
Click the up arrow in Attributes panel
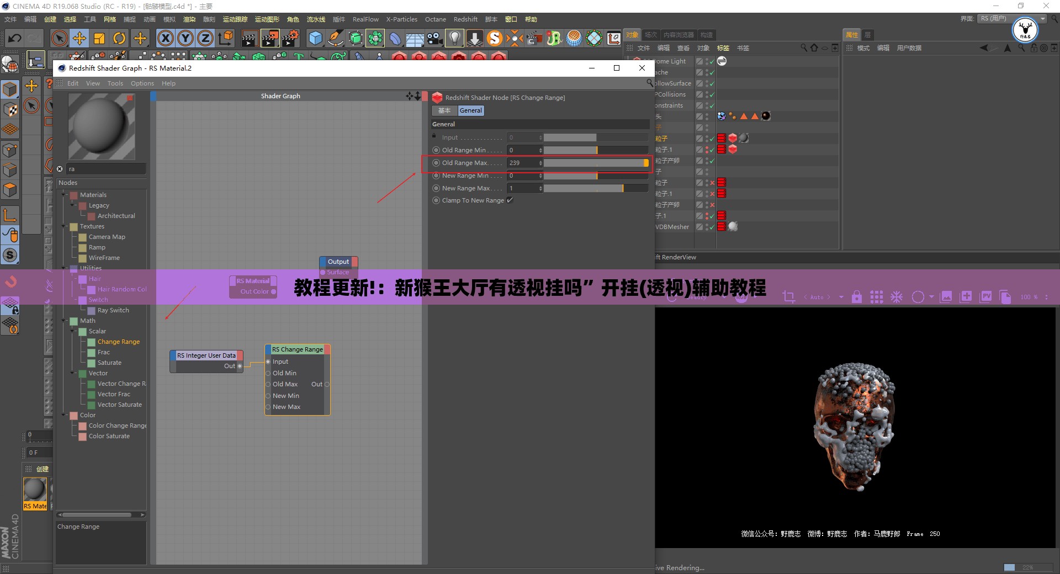(1008, 48)
